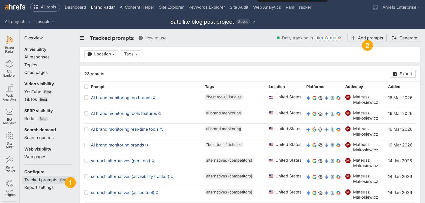
Task: Click Copilot platform icon in AI brand monitoring brands row
Action: [x=338, y=145]
